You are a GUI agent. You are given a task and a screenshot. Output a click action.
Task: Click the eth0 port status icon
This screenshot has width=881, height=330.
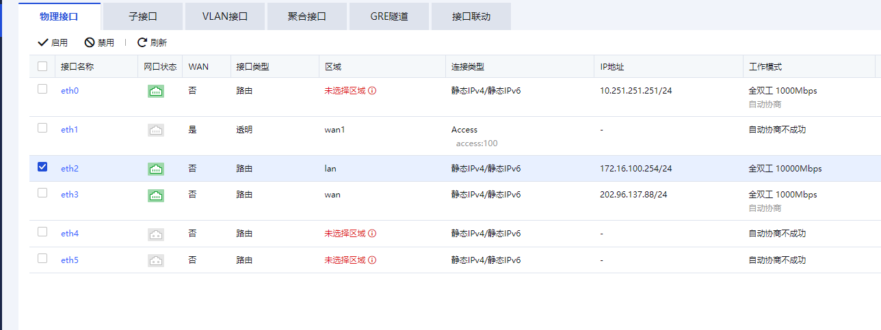point(156,91)
